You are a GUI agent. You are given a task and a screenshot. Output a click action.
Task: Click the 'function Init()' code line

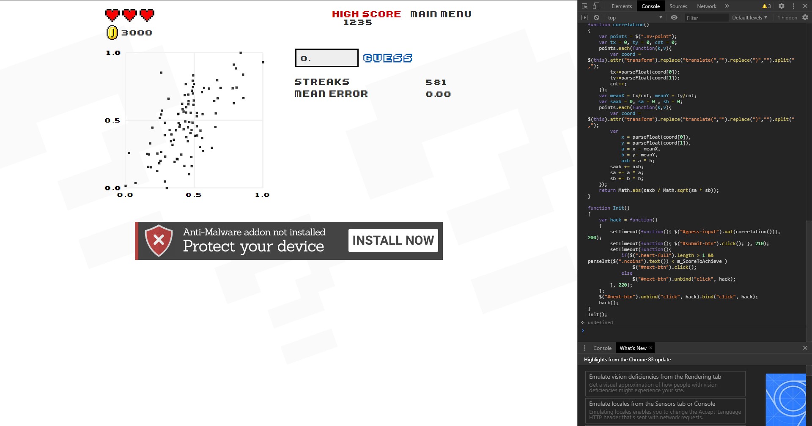tap(609, 208)
